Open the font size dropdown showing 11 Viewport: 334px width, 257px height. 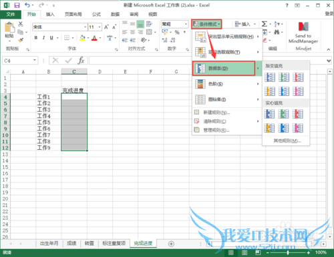click(x=100, y=27)
